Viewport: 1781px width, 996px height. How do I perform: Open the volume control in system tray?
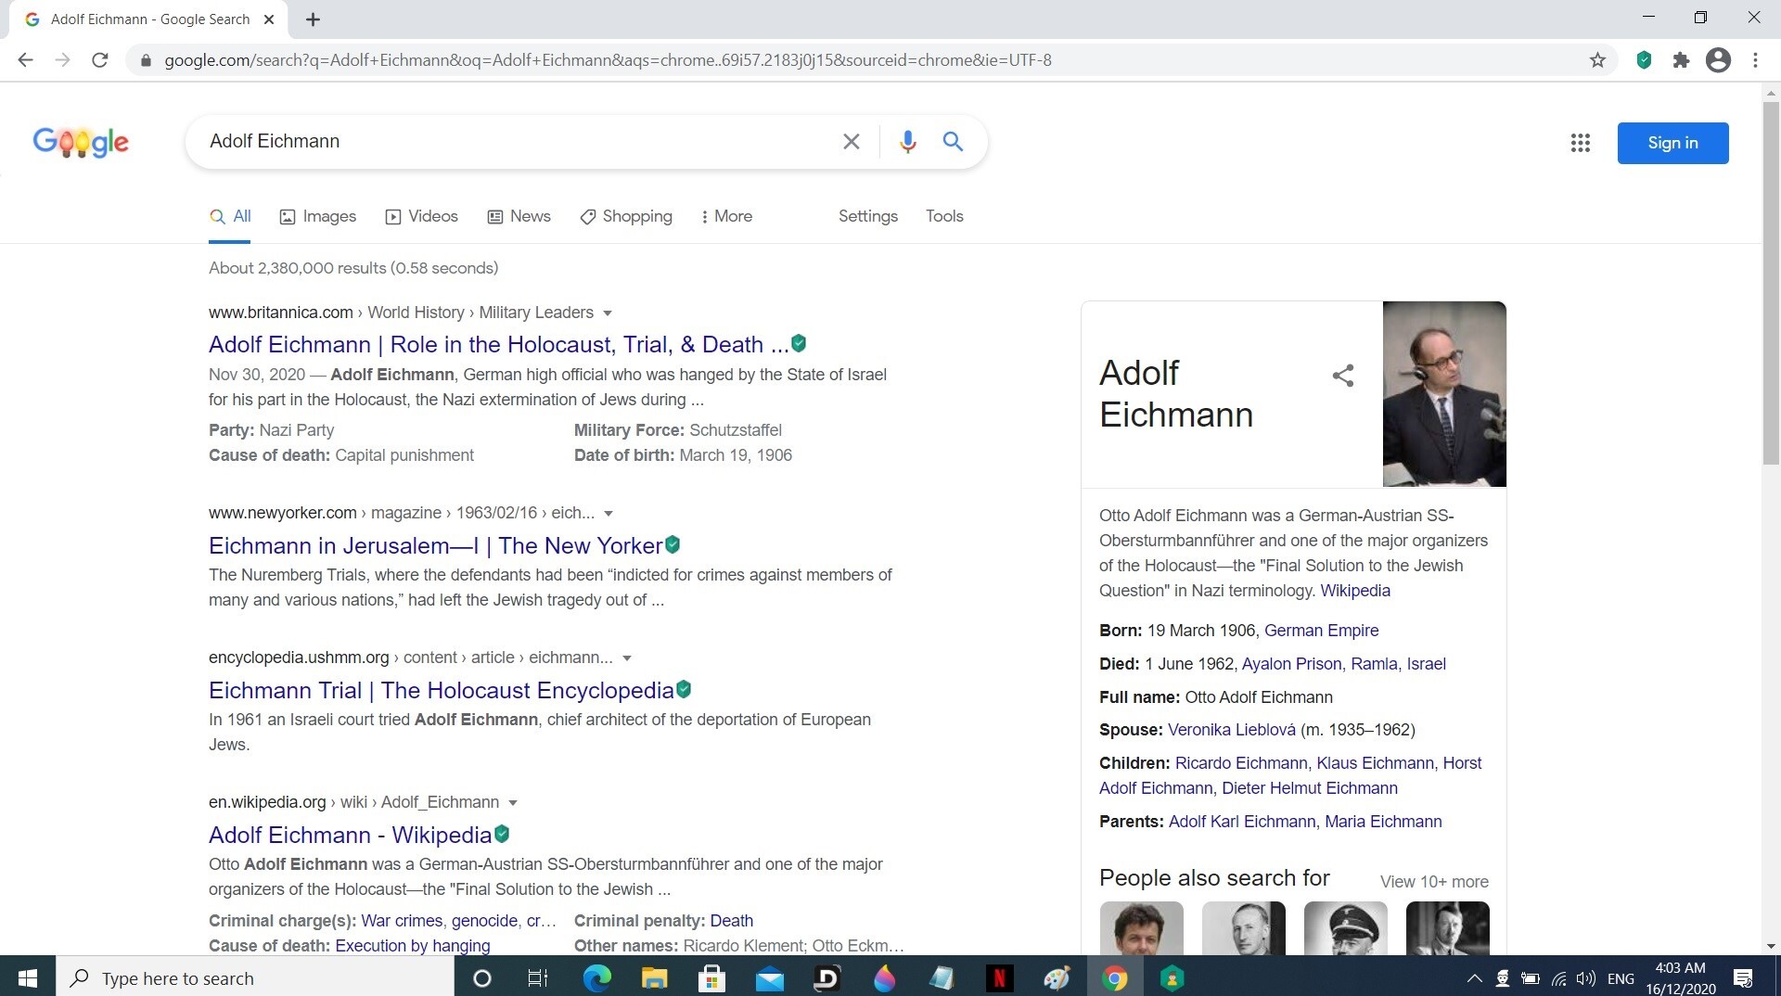[1586, 978]
